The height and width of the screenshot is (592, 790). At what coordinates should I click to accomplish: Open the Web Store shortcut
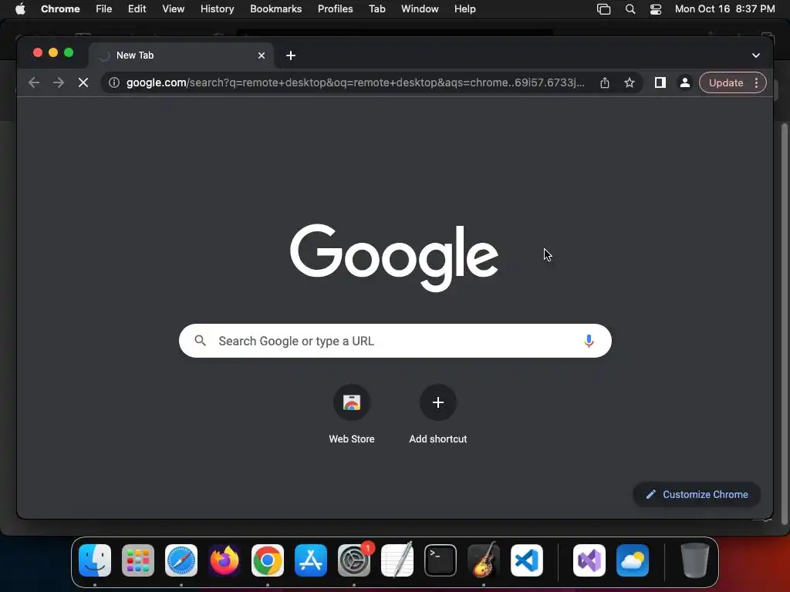click(x=352, y=414)
